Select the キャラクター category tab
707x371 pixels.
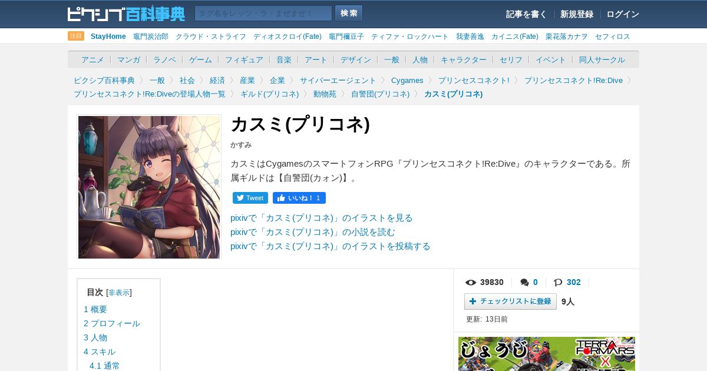click(x=464, y=60)
